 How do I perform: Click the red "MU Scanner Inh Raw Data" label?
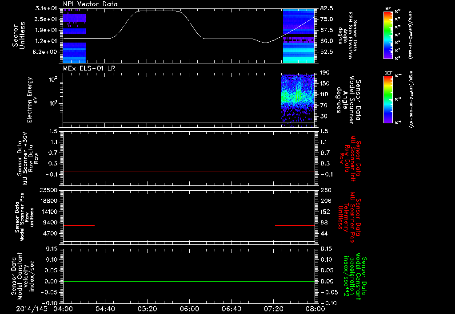point(351,158)
